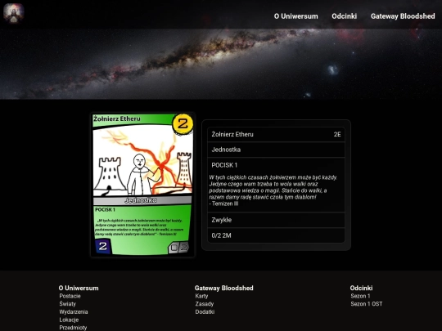Open the Postacie footer link
Viewport: 442px width, 331px height.
tap(70, 296)
